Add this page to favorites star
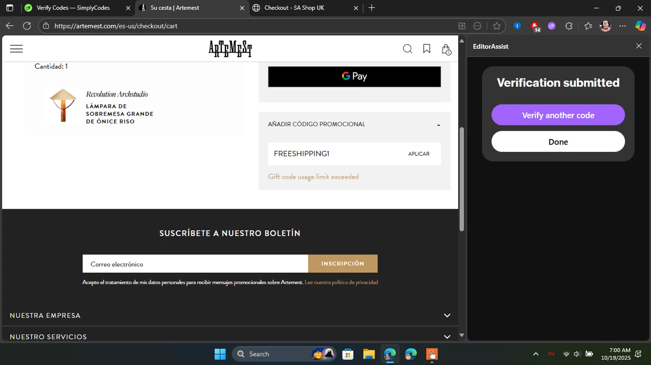The width and height of the screenshot is (651, 365). [496, 26]
